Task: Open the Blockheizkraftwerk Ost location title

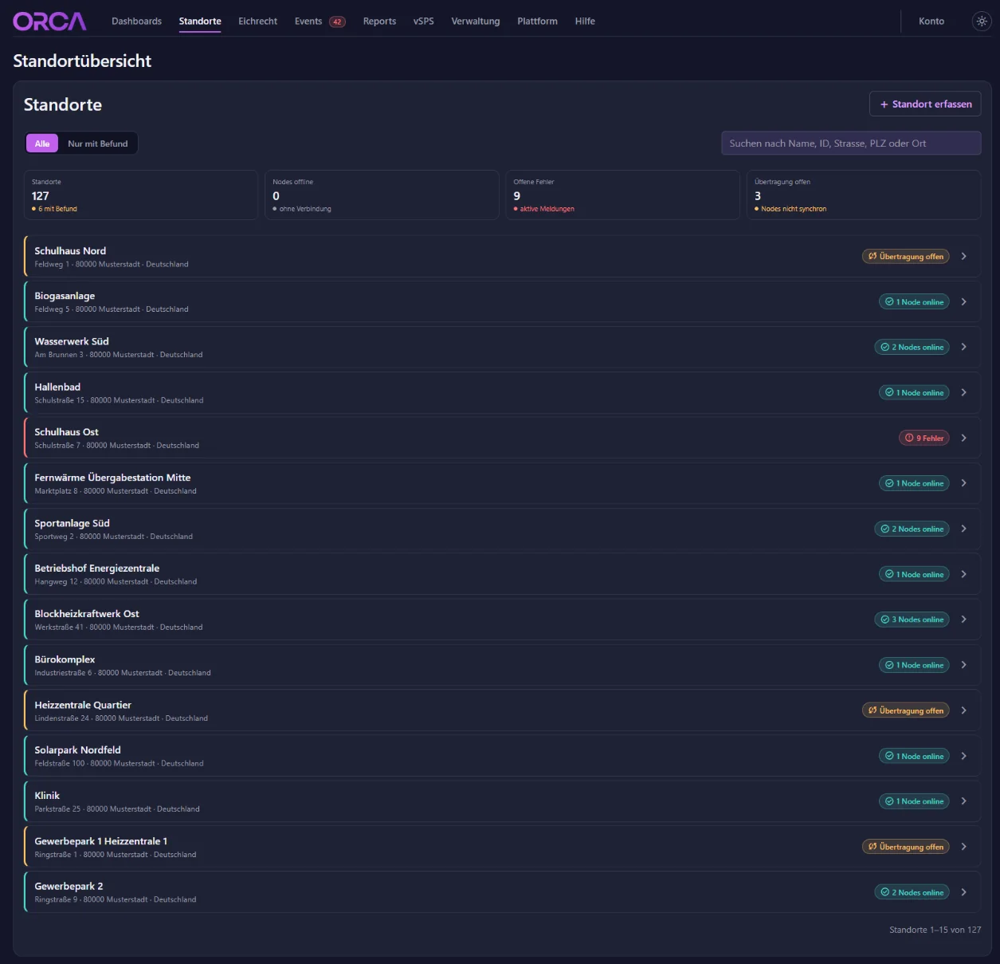Action: pyautogui.click(x=87, y=614)
